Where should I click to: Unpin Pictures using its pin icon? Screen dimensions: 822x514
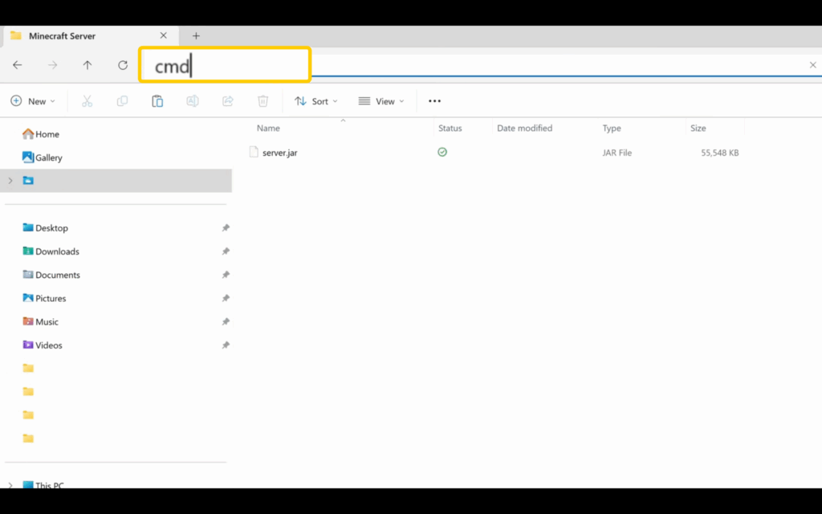pyautogui.click(x=226, y=298)
